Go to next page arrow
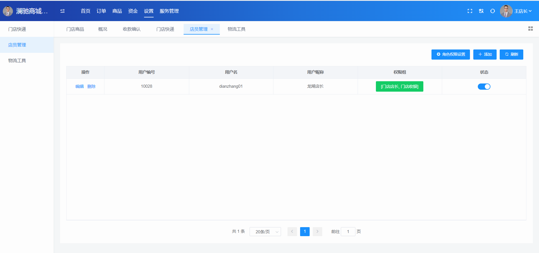The height and width of the screenshot is (253, 539). (x=317, y=231)
